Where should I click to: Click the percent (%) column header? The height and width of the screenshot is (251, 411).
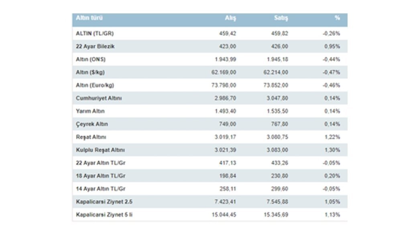point(337,18)
